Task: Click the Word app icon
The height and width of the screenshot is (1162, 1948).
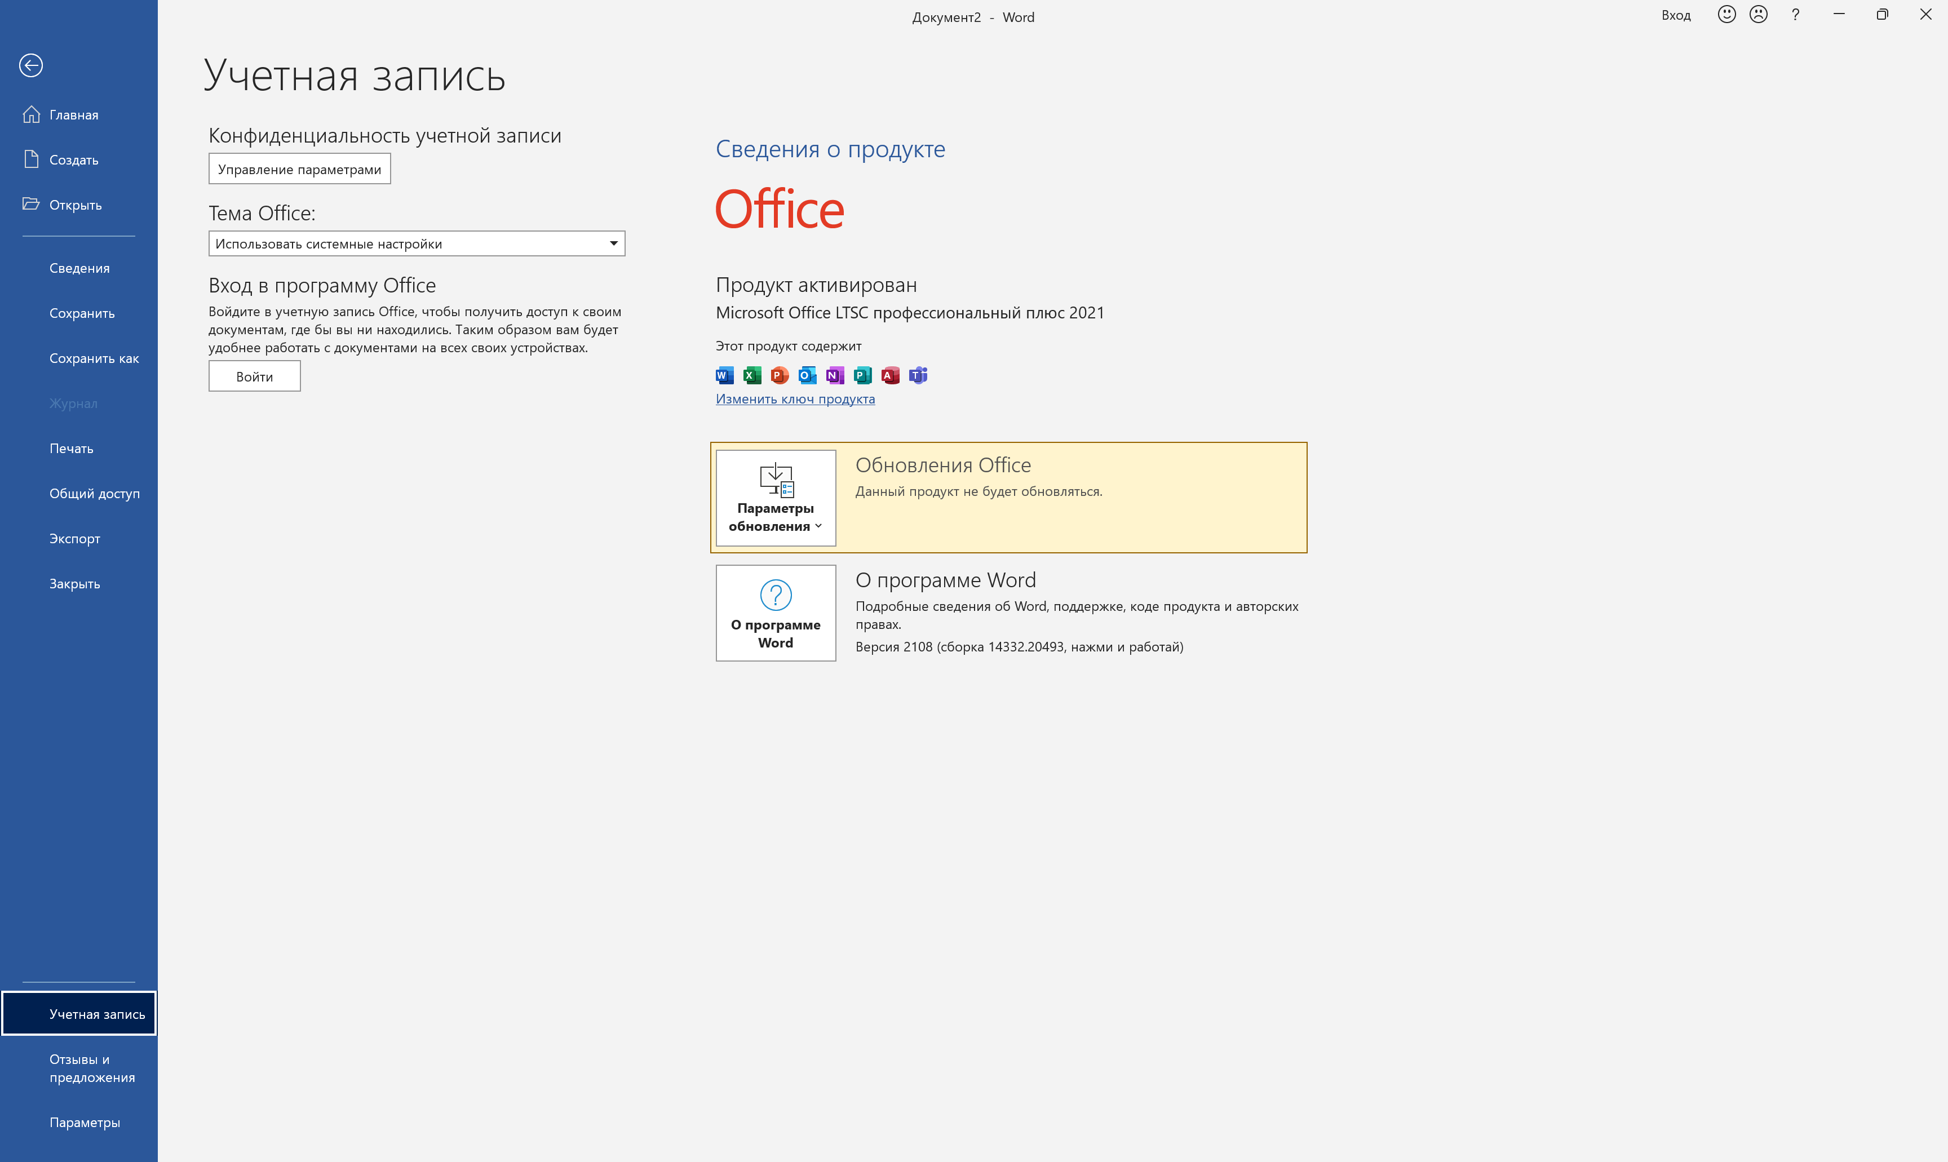Action: click(x=724, y=376)
